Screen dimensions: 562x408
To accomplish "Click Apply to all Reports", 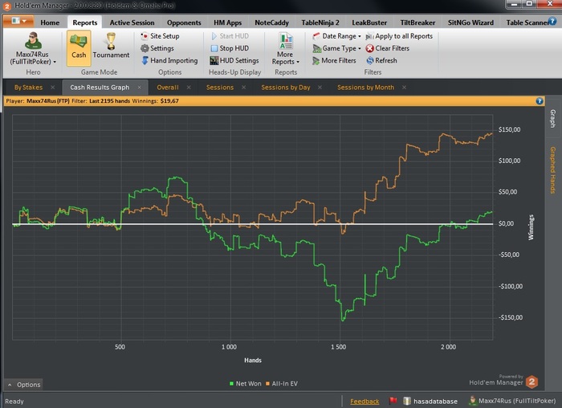I will pyautogui.click(x=399, y=36).
